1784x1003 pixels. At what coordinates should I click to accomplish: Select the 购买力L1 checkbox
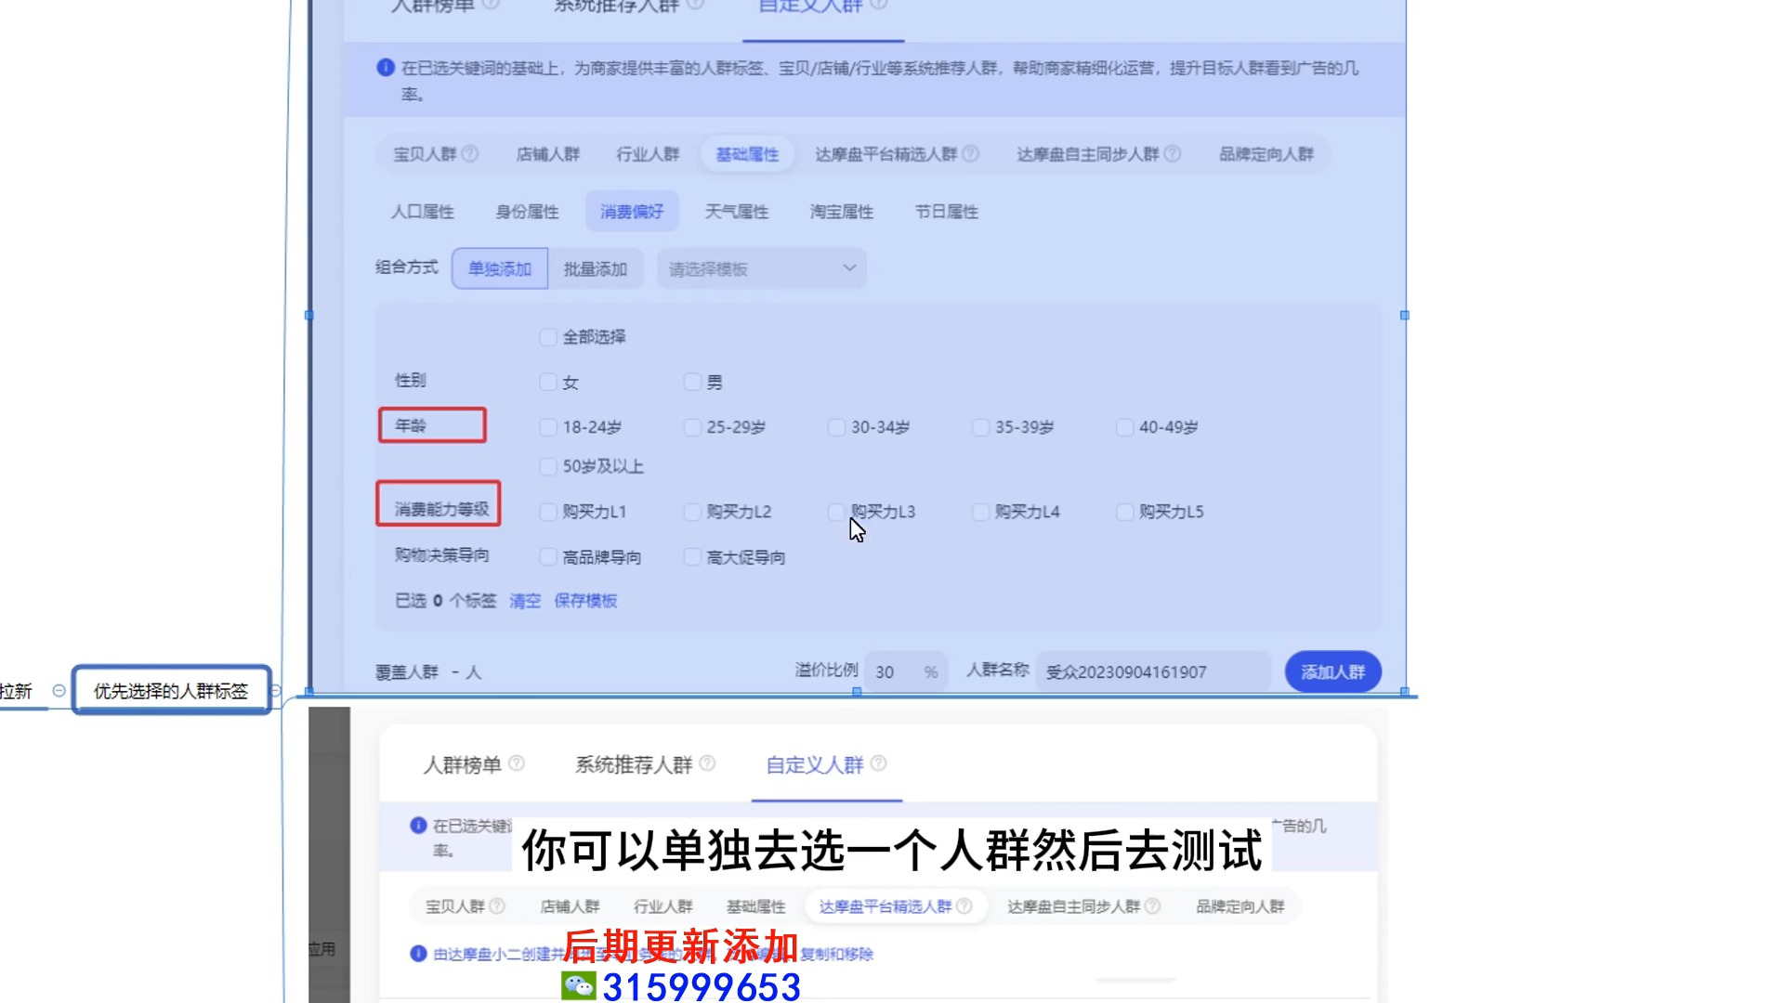coord(548,512)
